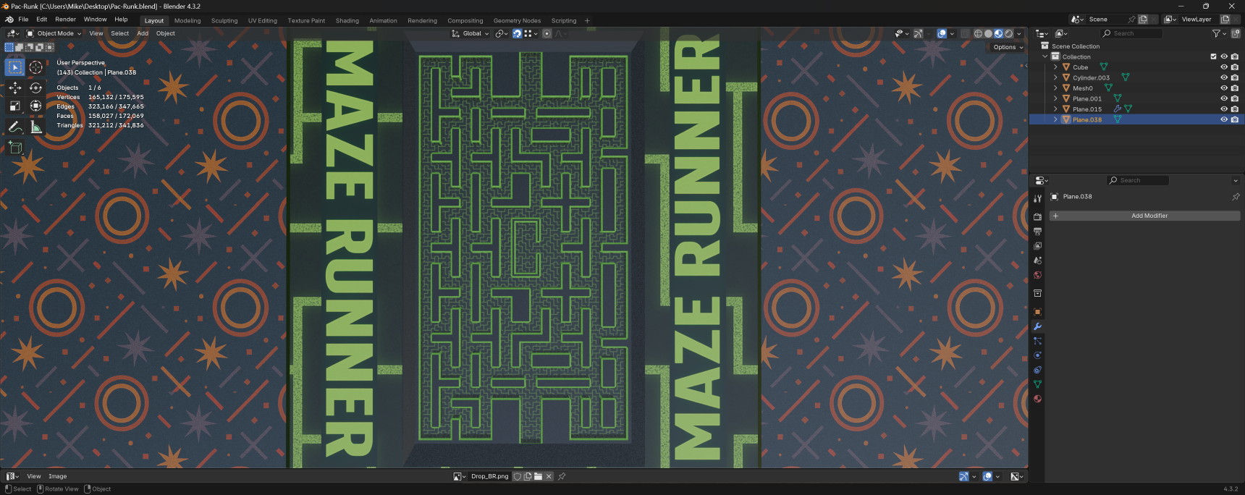
Task: Open the Object Data properties tab
Action: point(1037,384)
